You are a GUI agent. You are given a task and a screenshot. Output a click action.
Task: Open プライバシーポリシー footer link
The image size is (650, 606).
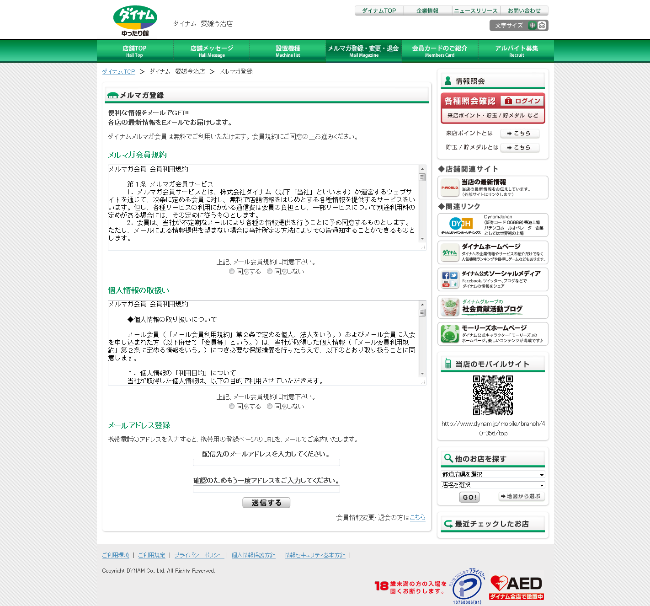click(x=199, y=555)
